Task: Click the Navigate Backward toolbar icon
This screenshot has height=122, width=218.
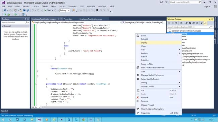Action: pyautogui.click(x=5, y=10)
